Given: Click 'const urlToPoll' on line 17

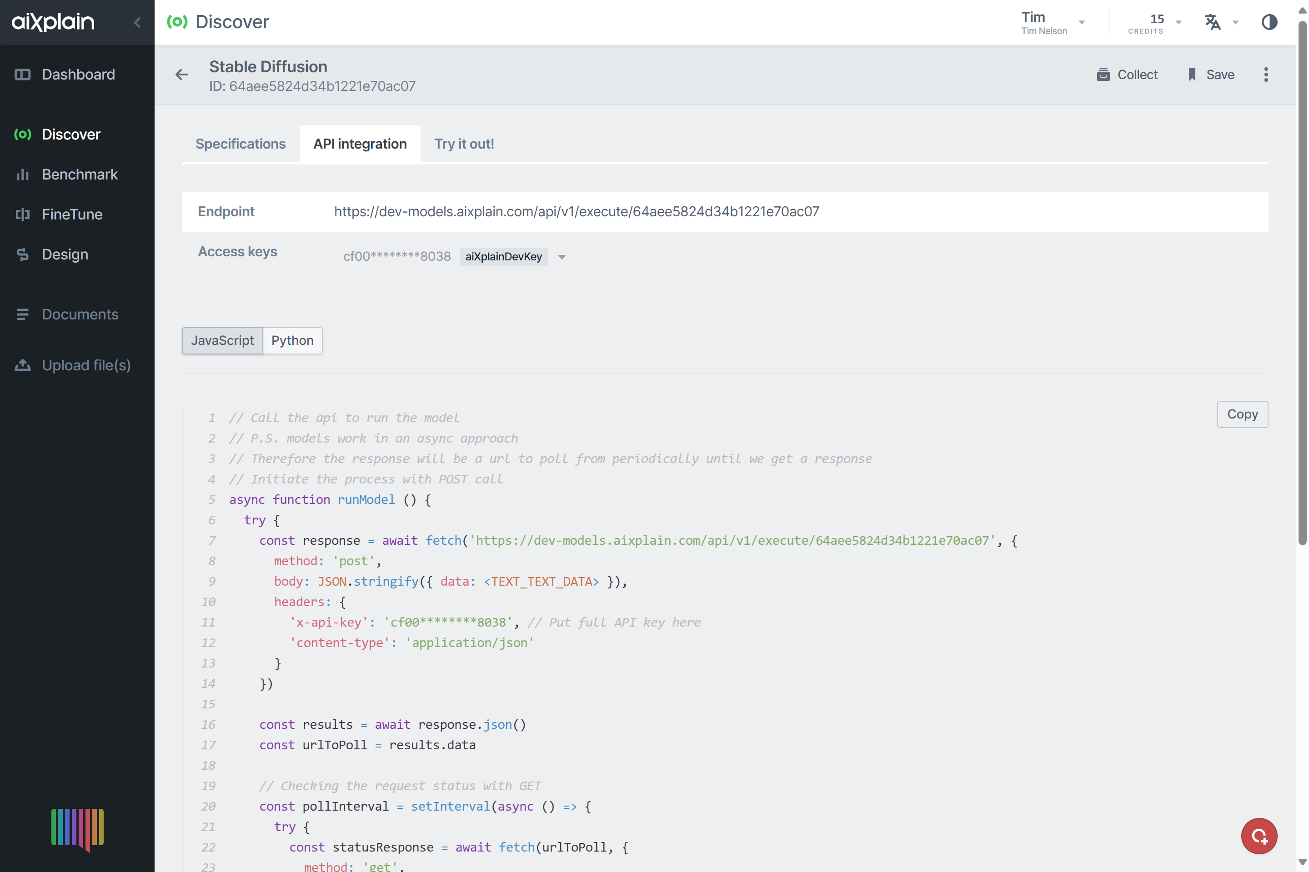Looking at the screenshot, I should pyautogui.click(x=313, y=745).
